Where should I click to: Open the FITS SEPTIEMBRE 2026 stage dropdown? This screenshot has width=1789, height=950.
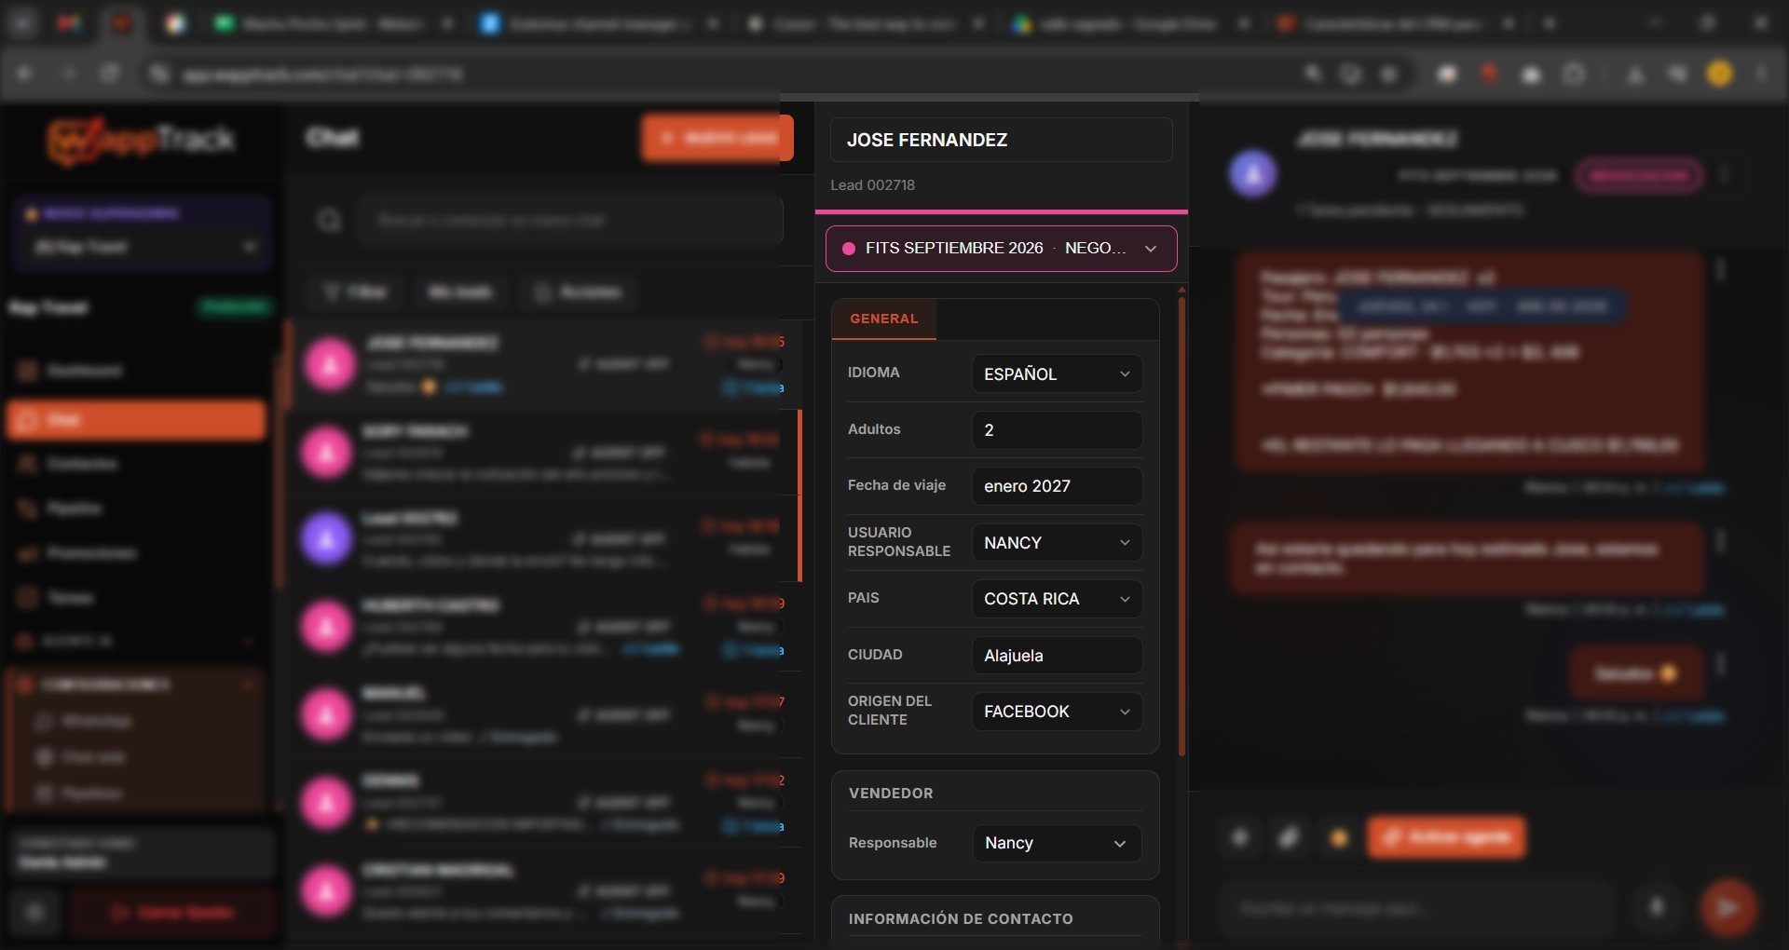click(x=1001, y=249)
